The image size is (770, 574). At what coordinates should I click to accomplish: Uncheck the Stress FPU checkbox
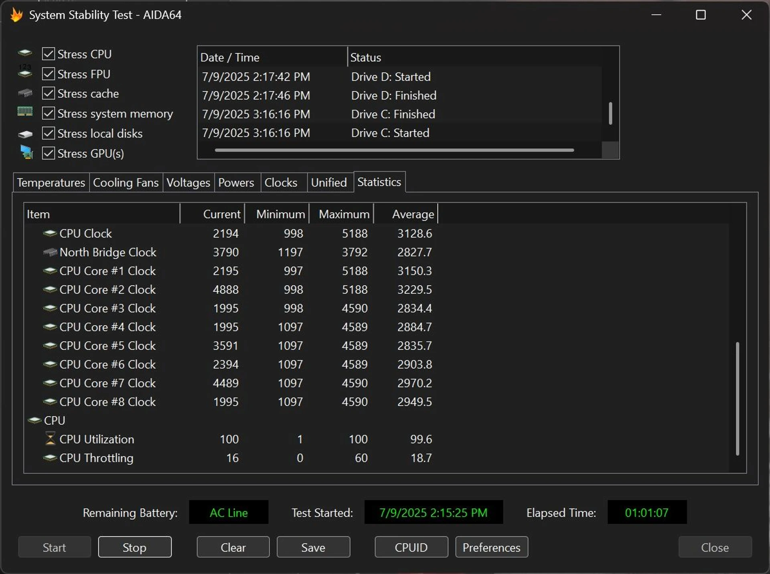[49, 74]
